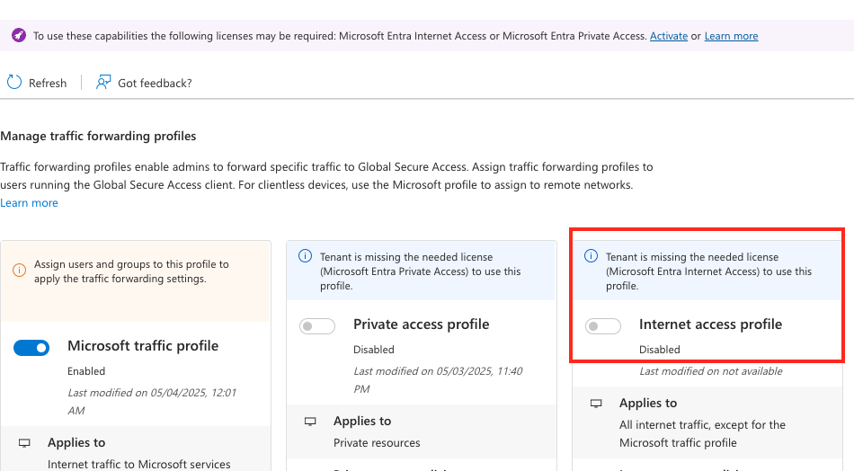Click All internet traffic description text
The image size is (854, 471).
(702, 433)
